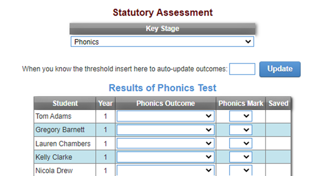The height and width of the screenshot is (176, 313).
Task: Click the Saved column header
Action: (x=278, y=103)
